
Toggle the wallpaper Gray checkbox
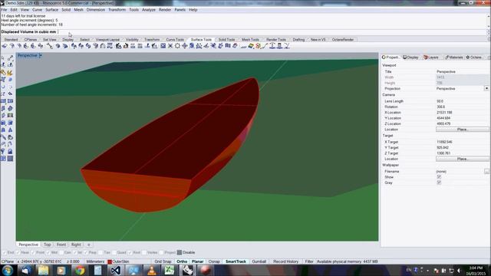coord(439,182)
